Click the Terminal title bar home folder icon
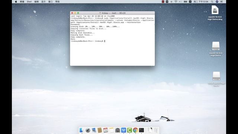Image resolution: width=238 pixels, height=134 pixels. [x=100, y=13]
